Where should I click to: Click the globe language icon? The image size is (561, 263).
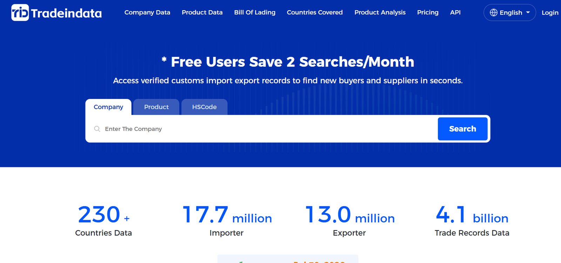pyautogui.click(x=493, y=13)
